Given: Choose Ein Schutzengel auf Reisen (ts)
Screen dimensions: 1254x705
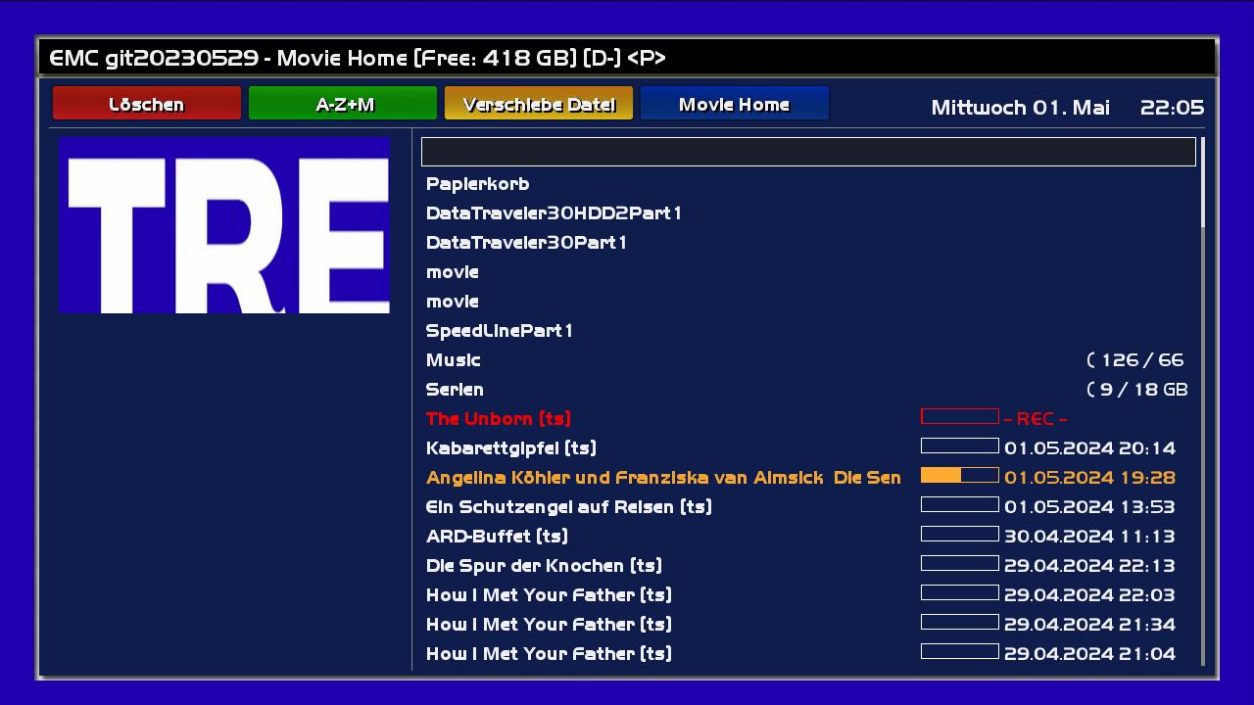Looking at the screenshot, I should (x=568, y=507).
